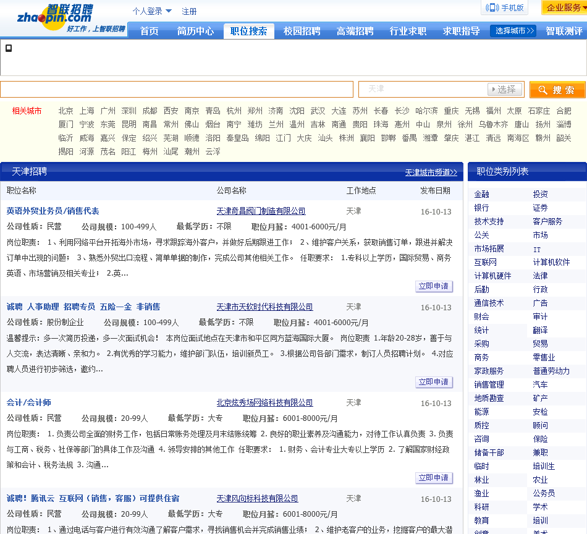The width and height of the screenshot is (587, 534).
Task: Open the 简历中心 tab
Action: pyautogui.click(x=195, y=31)
